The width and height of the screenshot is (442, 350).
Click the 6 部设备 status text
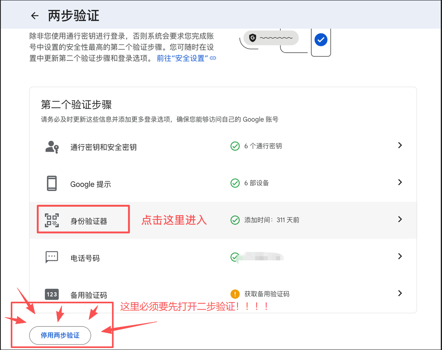[257, 183]
